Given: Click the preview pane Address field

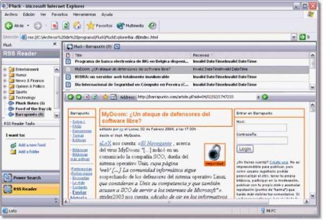Looking at the screenshot, I should tap(197, 97).
